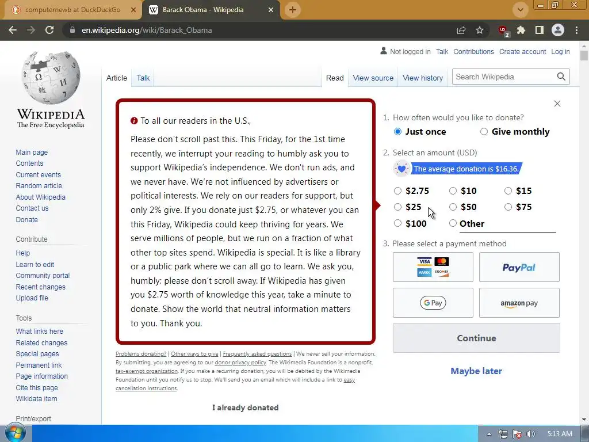The image size is (589, 442).
Task: Click the not-logged-in user icon
Action: 384,51
